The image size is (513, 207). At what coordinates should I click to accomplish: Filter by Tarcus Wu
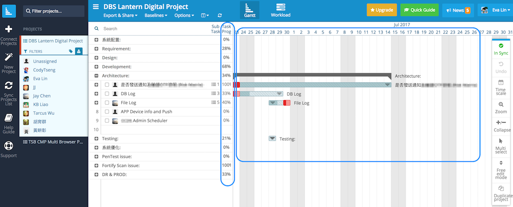pyautogui.click(x=43, y=113)
